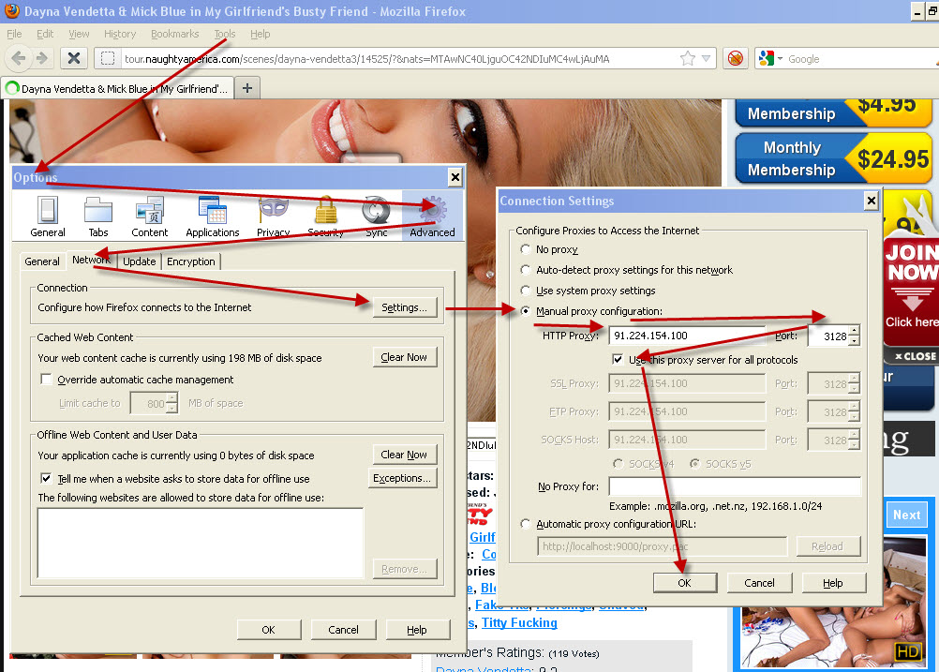Open the Exceptions... button for offline data
This screenshot has height=672, width=939.
[x=402, y=478]
